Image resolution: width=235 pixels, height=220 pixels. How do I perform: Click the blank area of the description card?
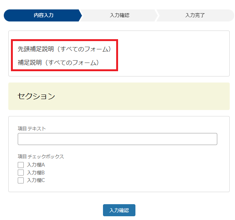point(172,53)
